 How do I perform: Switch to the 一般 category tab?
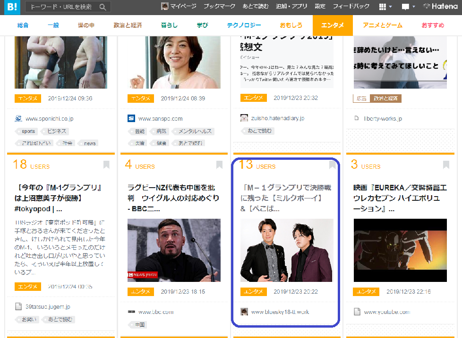click(53, 25)
